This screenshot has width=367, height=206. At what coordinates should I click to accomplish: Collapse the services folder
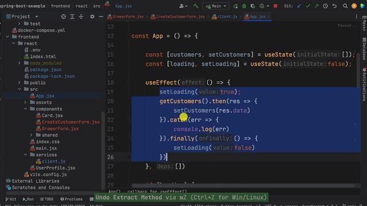point(25,154)
